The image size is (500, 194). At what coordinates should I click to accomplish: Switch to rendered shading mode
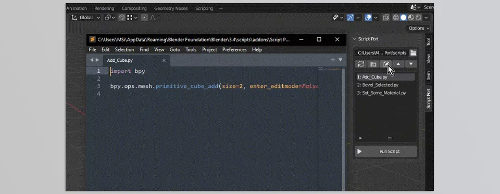pyautogui.click(x=418, y=18)
